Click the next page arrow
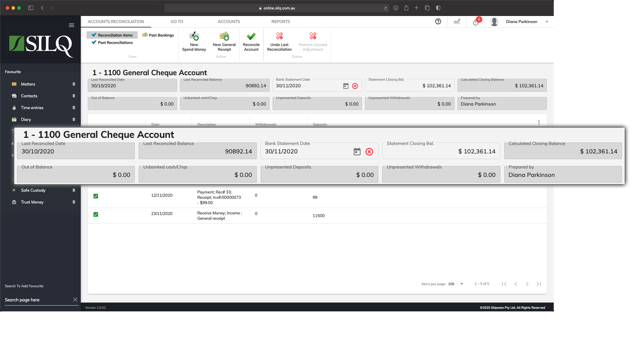The width and height of the screenshot is (639, 351). pyautogui.click(x=527, y=284)
